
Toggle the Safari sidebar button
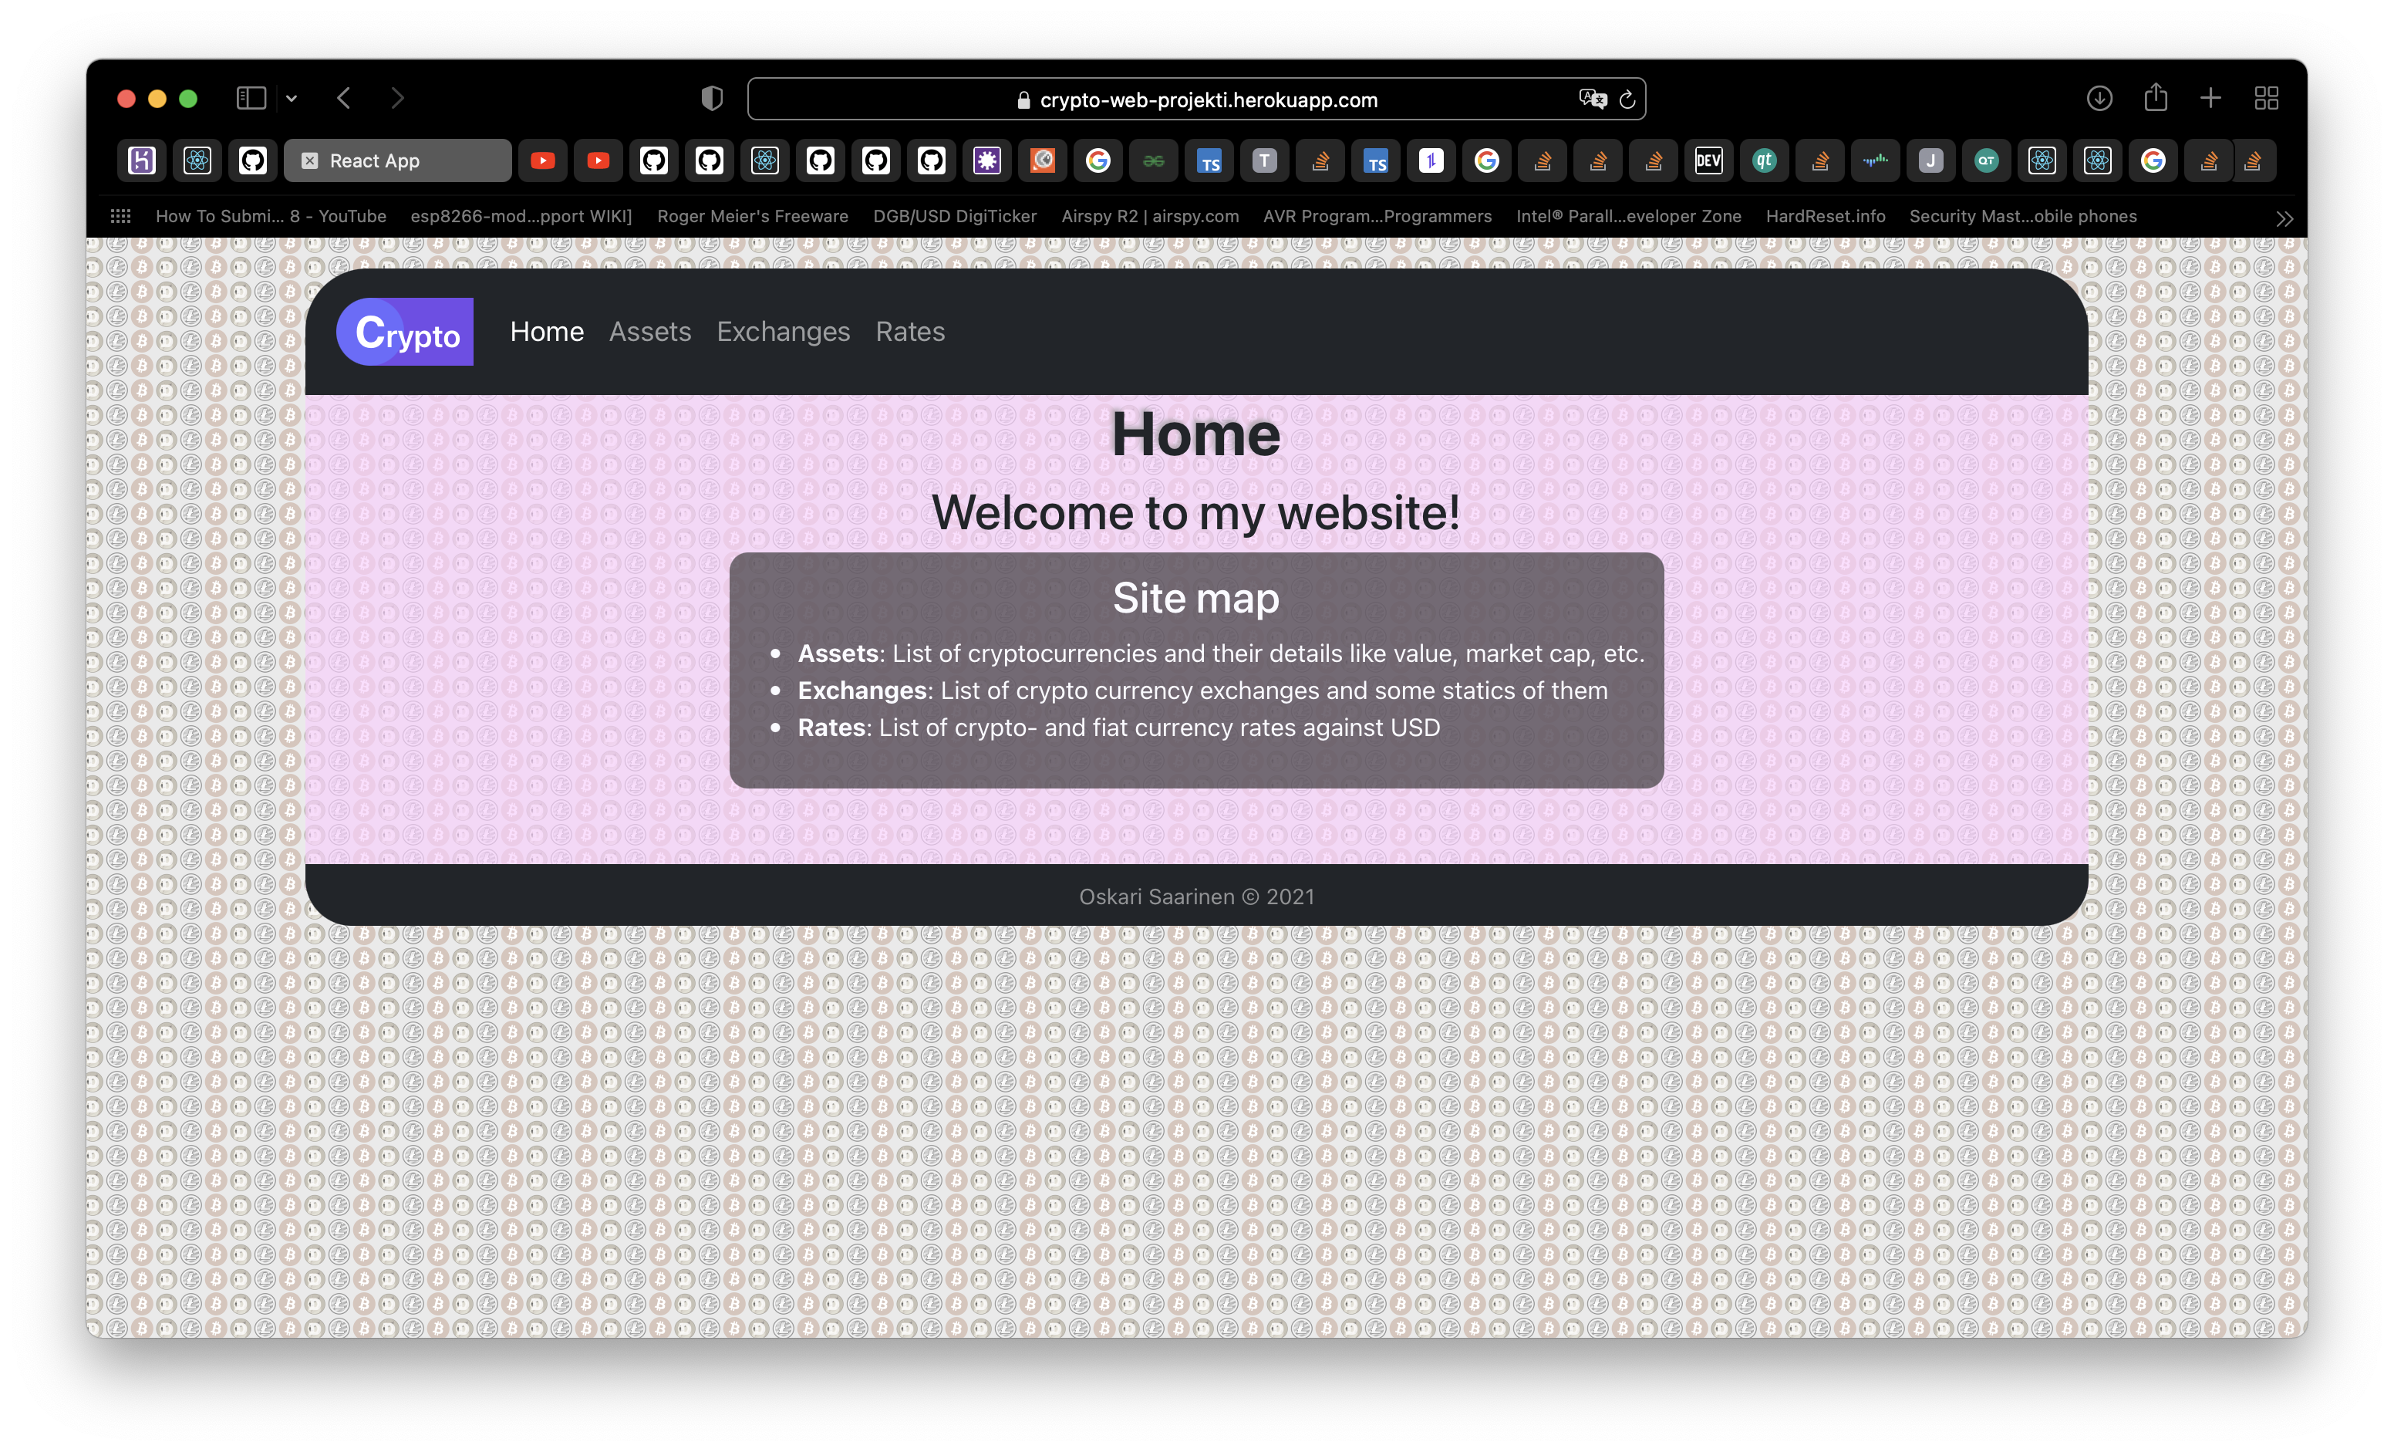tap(251, 98)
